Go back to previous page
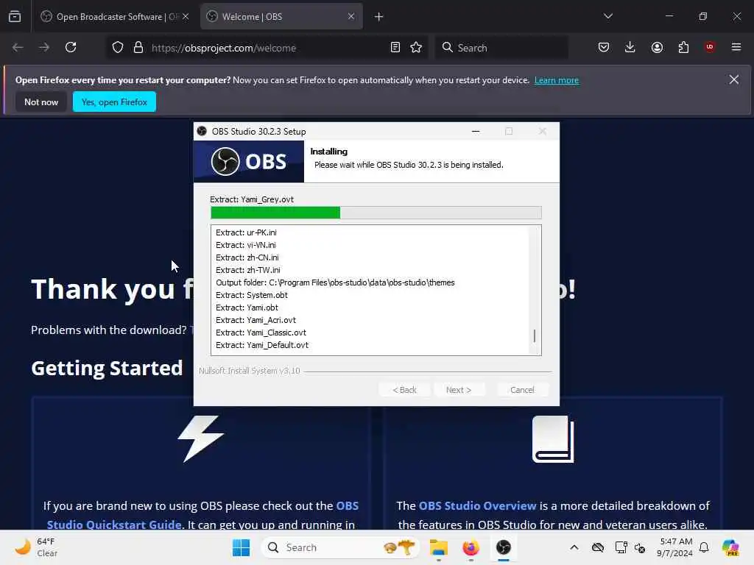The image size is (754, 565). [x=18, y=48]
